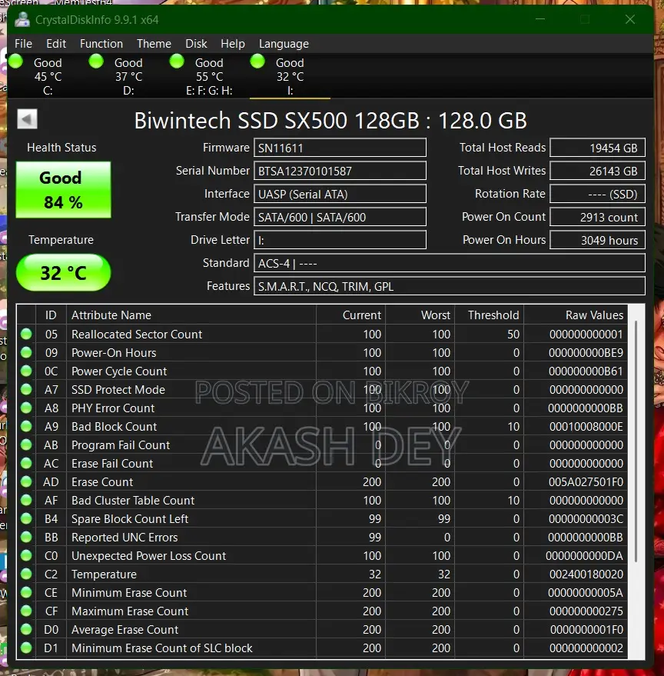Viewport: 664px width, 676px height.
Task: Click the CrystalDiskInfo app icon in title bar
Action: tap(22, 20)
